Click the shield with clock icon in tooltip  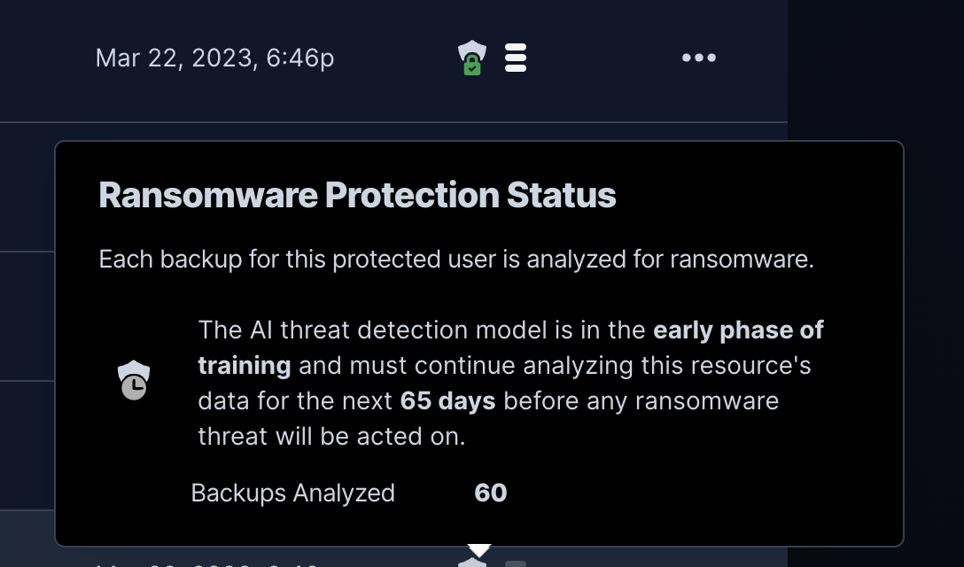point(134,381)
